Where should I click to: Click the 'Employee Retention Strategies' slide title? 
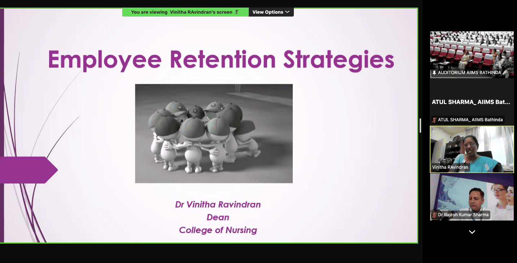tap(221, 60)
